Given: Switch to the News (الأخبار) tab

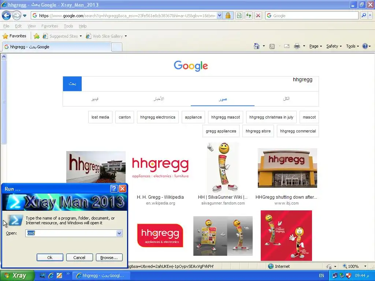Looking at the screenshot, I should [159, 99].
